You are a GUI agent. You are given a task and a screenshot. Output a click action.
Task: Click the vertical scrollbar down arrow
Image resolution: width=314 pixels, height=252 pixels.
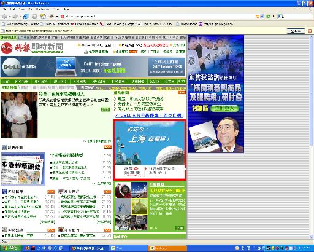[x=312, y=237]
